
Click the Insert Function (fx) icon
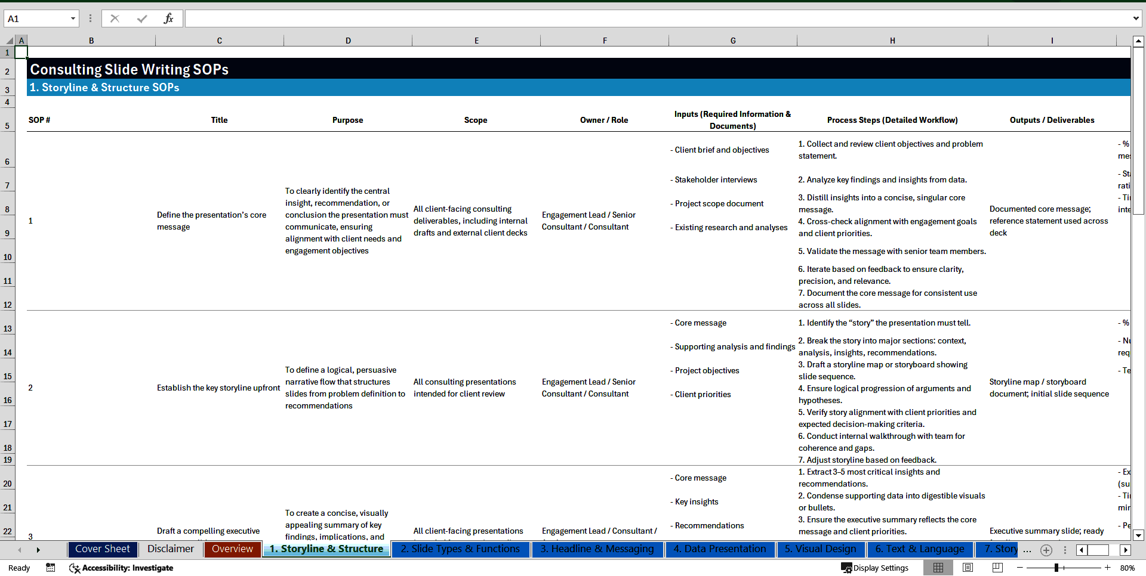[x=170, y=18]
